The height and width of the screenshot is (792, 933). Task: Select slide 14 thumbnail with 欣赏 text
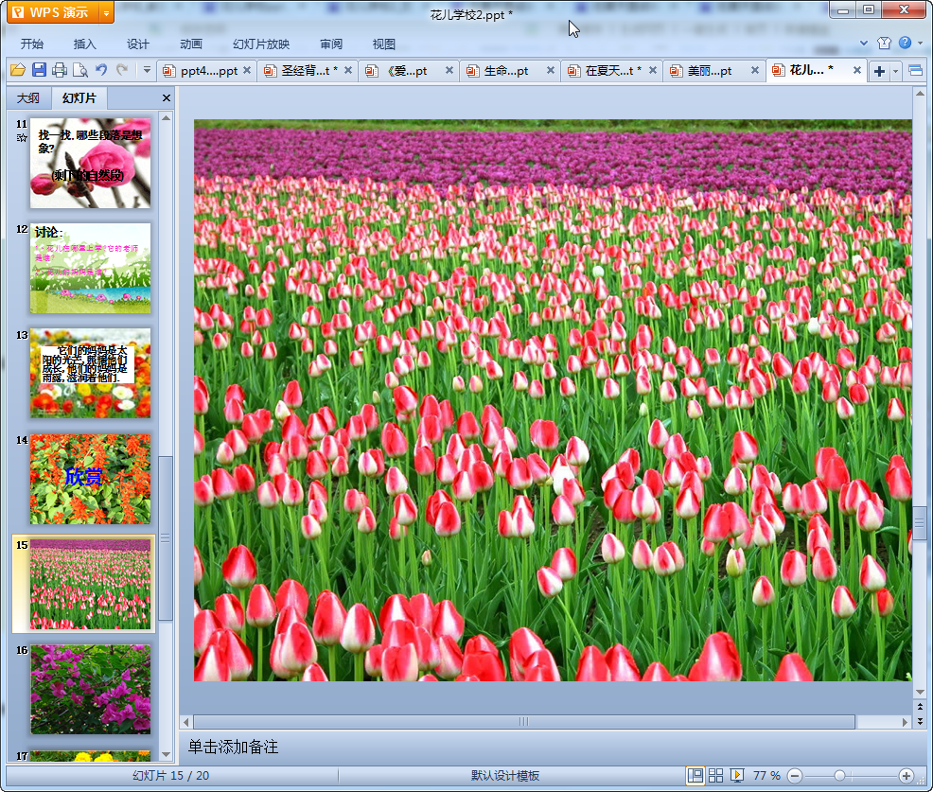click(x=90, y=479)
